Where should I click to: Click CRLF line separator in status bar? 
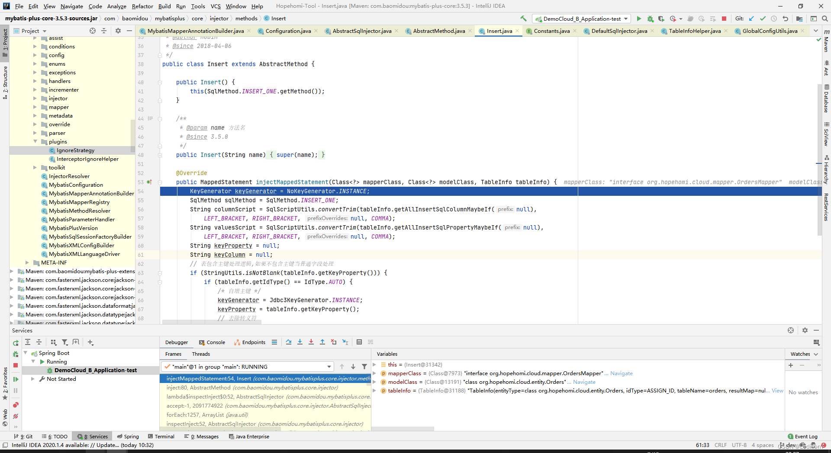721,445
